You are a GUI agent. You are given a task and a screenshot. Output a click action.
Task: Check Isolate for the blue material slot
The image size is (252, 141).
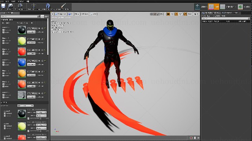click(x=3, y=65)
